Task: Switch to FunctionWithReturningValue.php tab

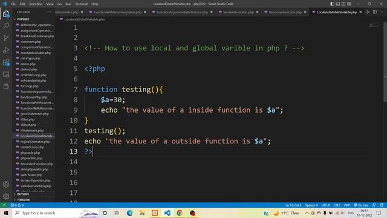Action: coord(117,12)
